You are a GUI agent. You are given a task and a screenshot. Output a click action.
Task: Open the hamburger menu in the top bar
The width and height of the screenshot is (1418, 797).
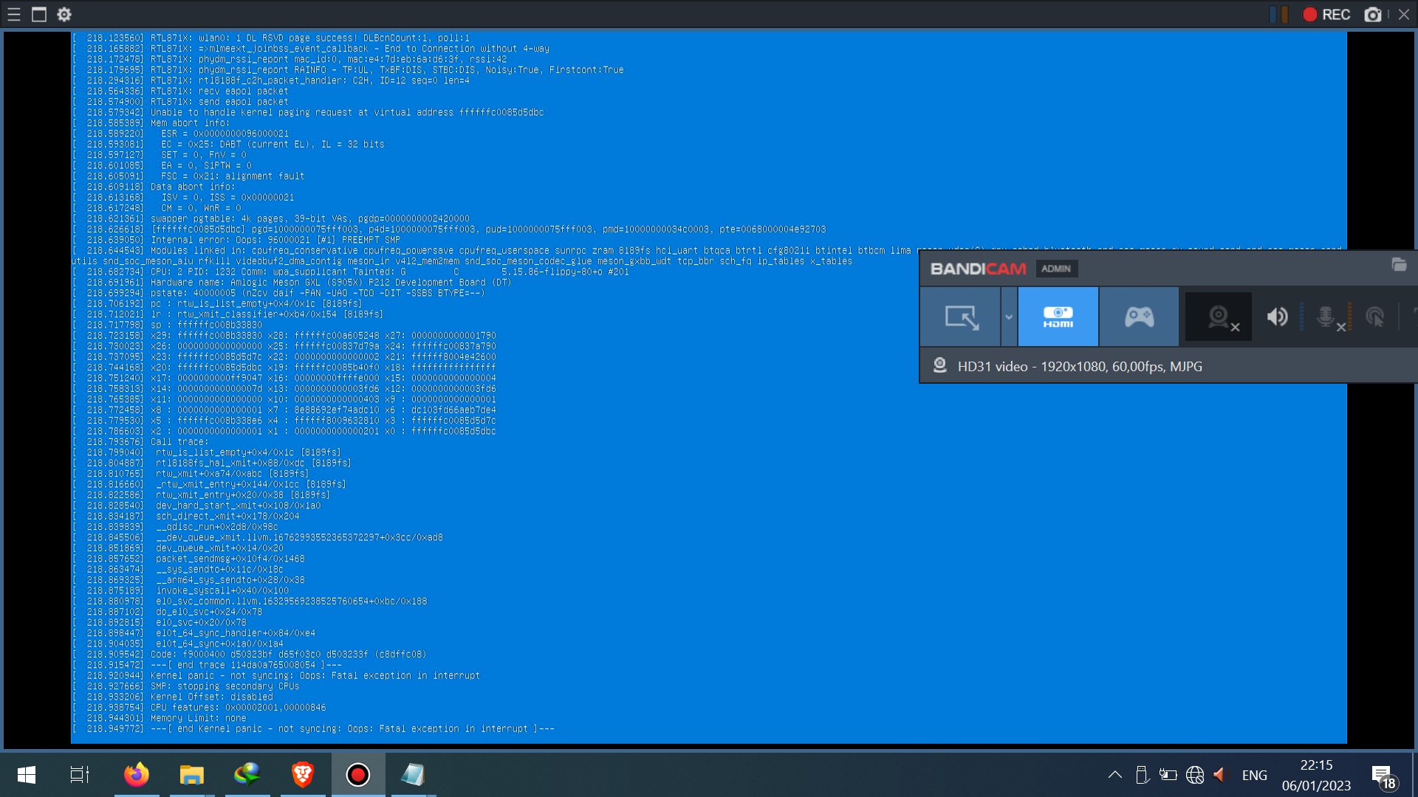click(13, 14)
